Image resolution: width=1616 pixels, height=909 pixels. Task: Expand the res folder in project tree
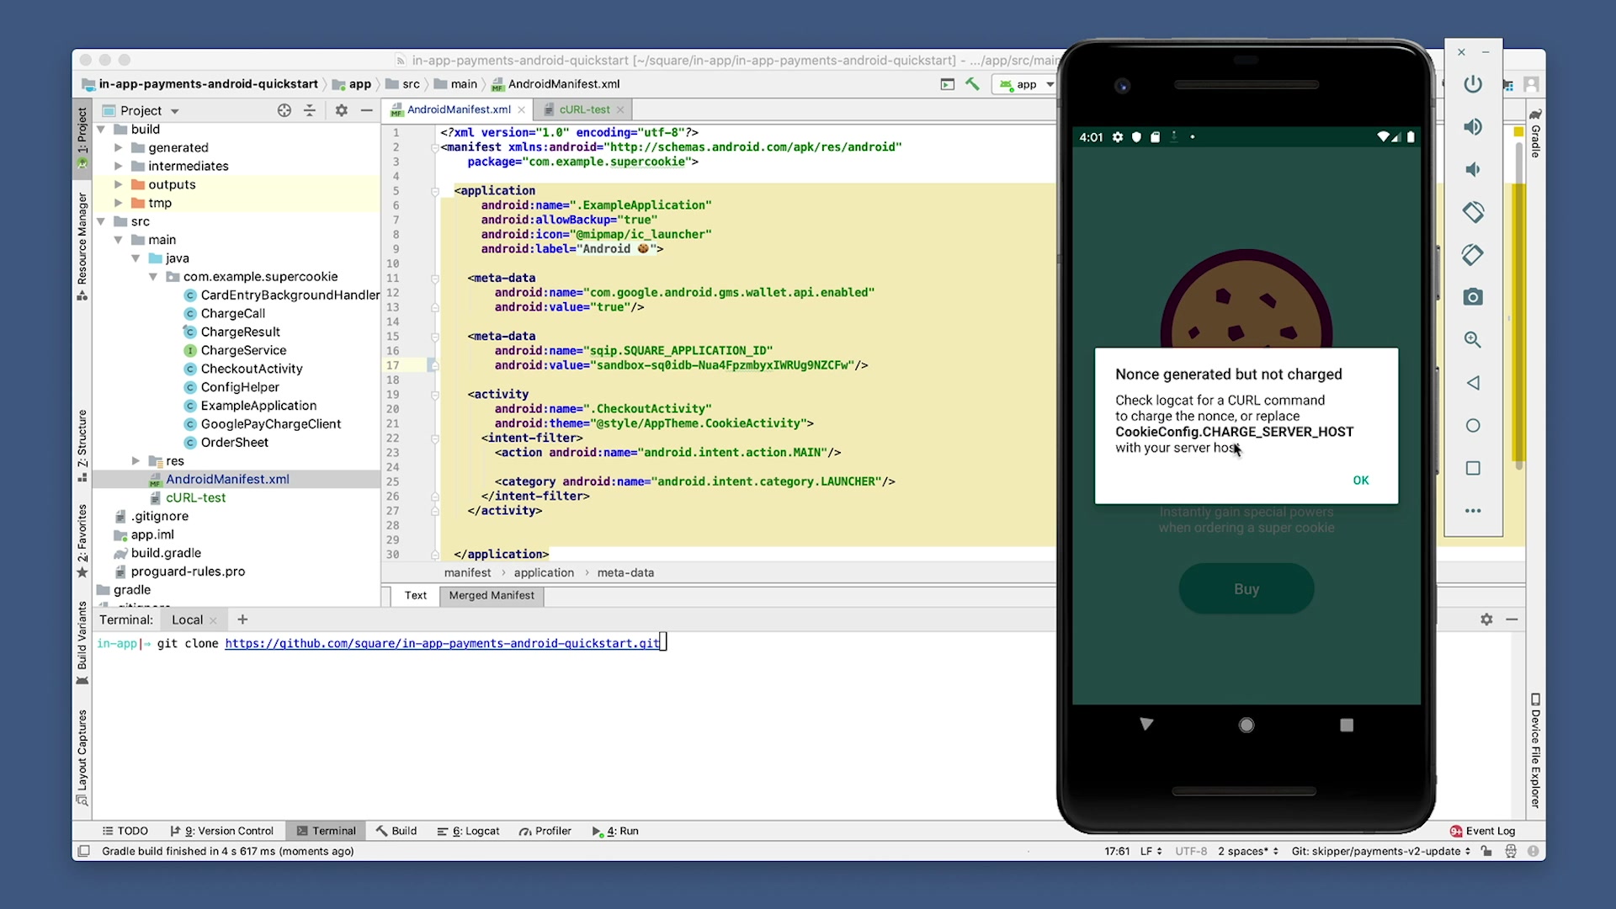(x=136, y=460)
